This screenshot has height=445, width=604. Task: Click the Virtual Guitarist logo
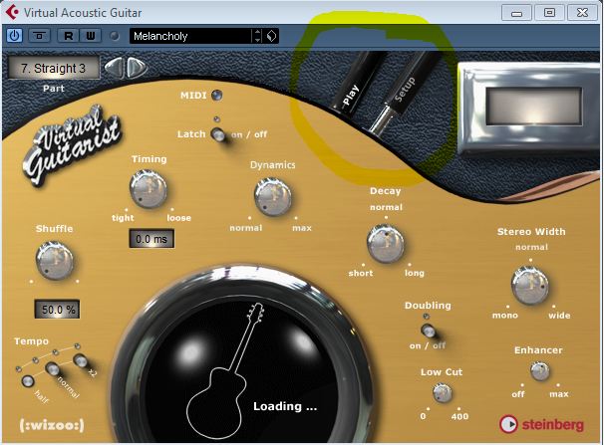tap(72, 145)
